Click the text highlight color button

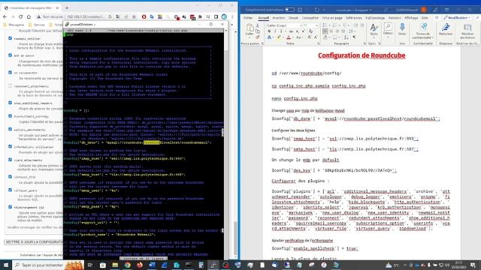(278, 37)
